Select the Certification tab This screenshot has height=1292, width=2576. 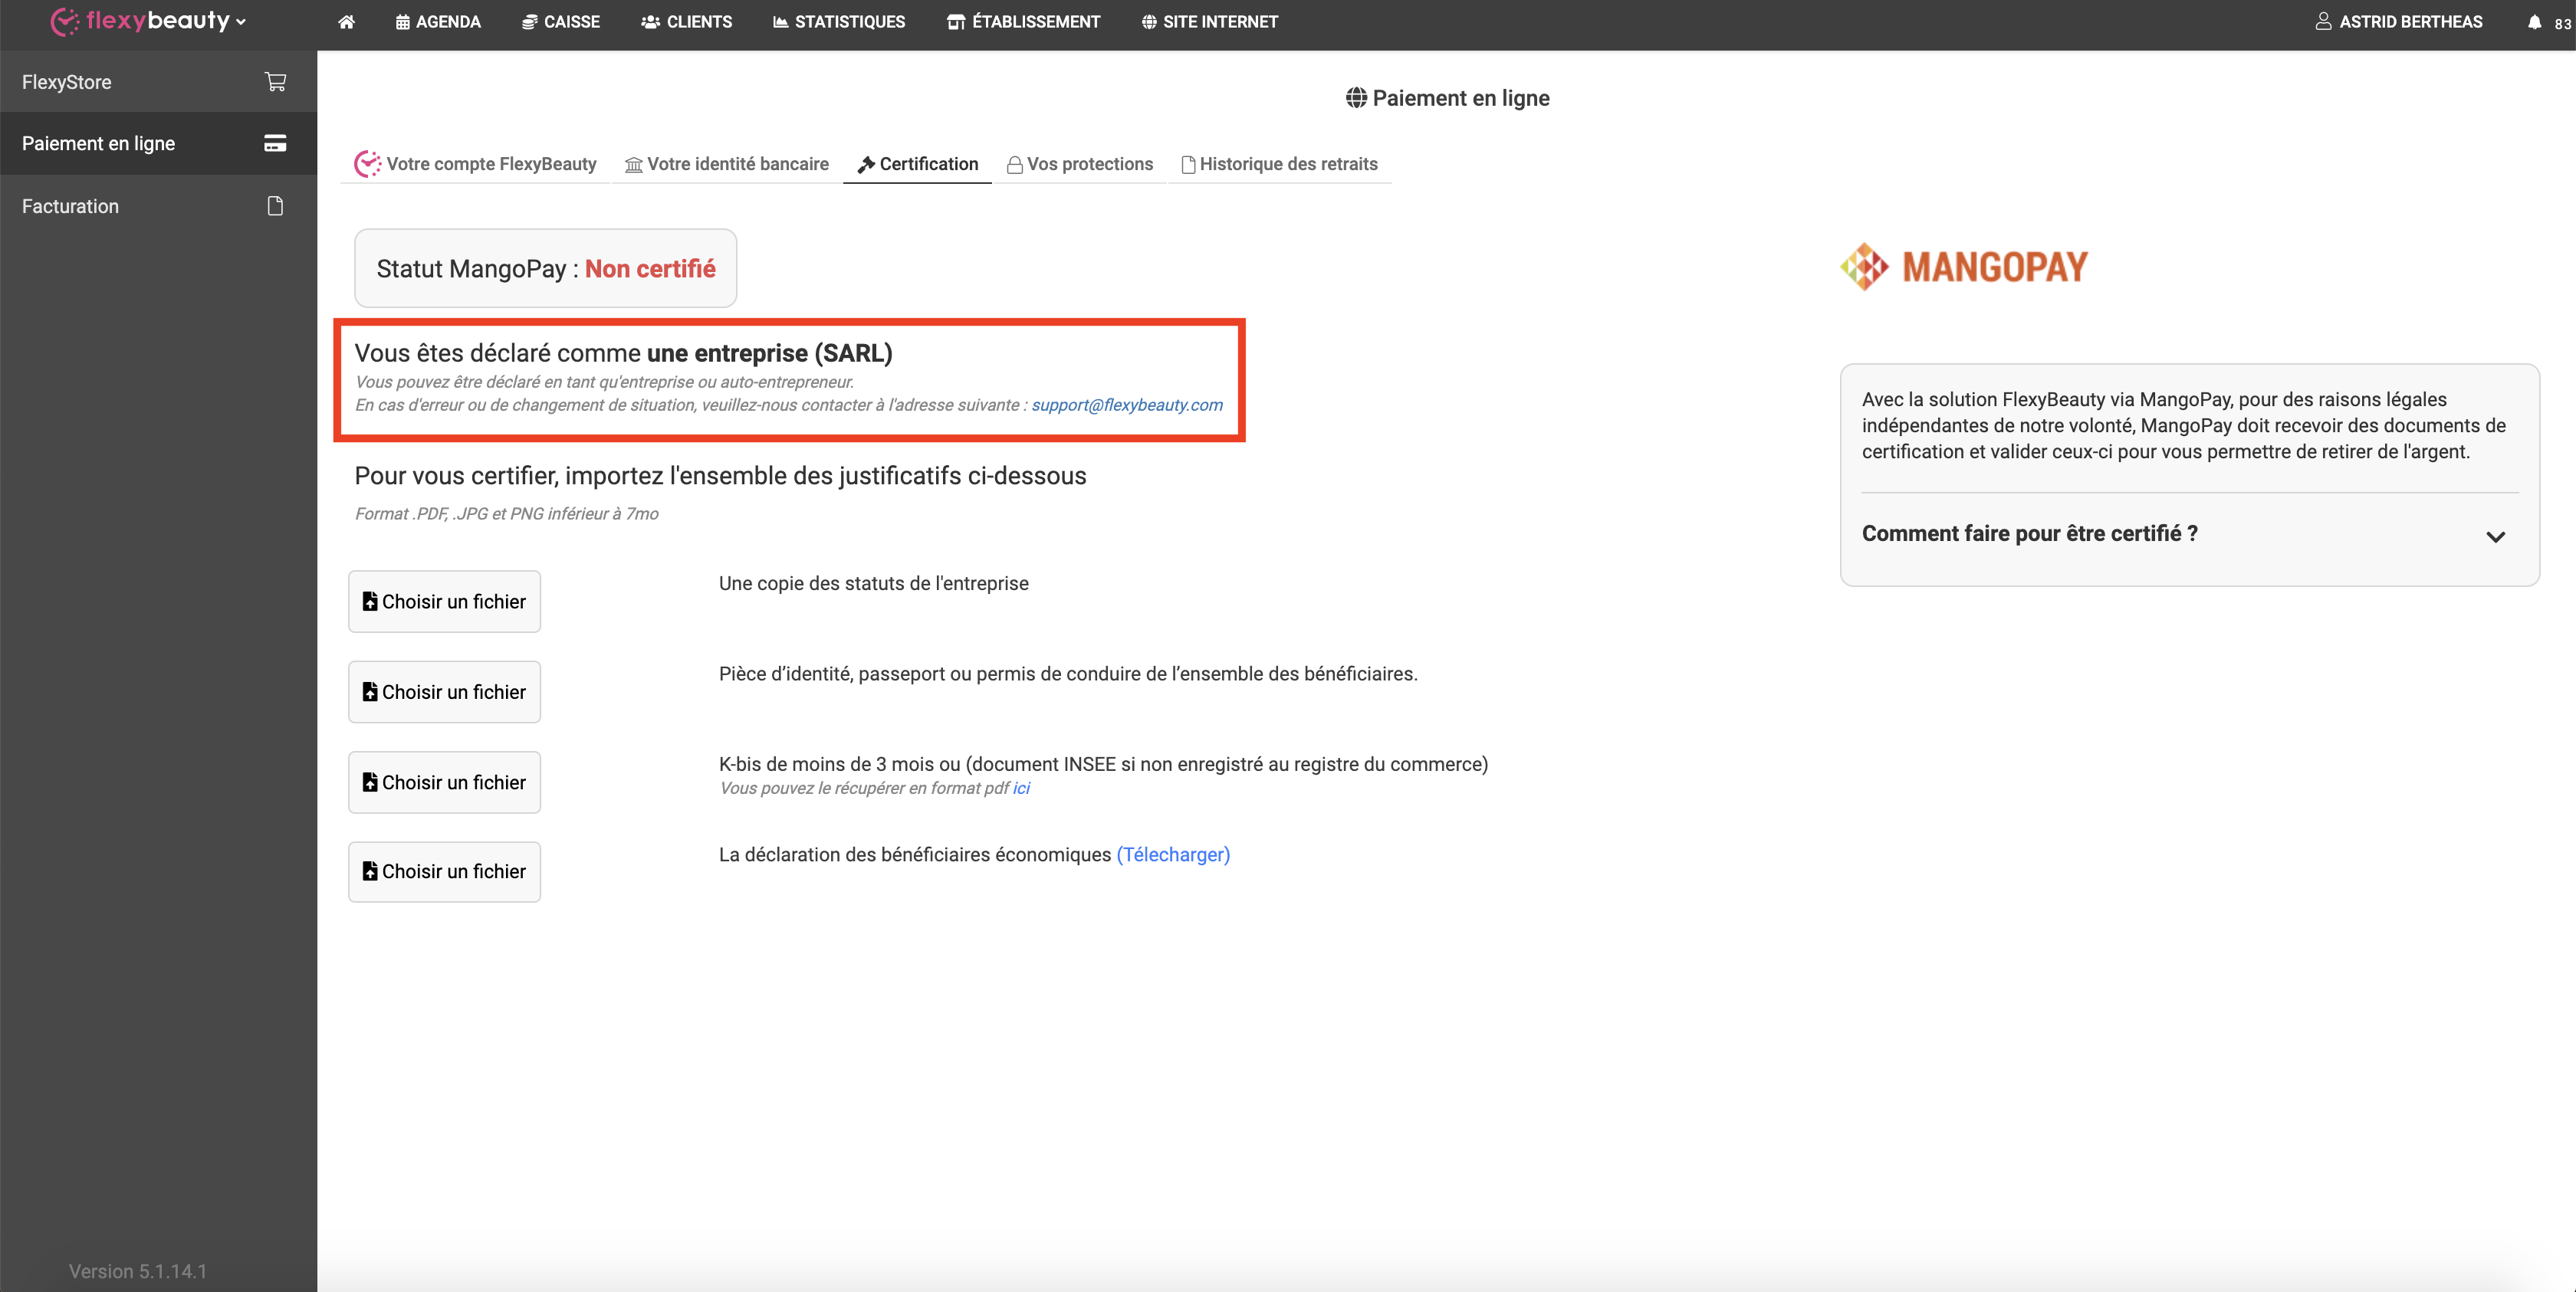point(917,164)
